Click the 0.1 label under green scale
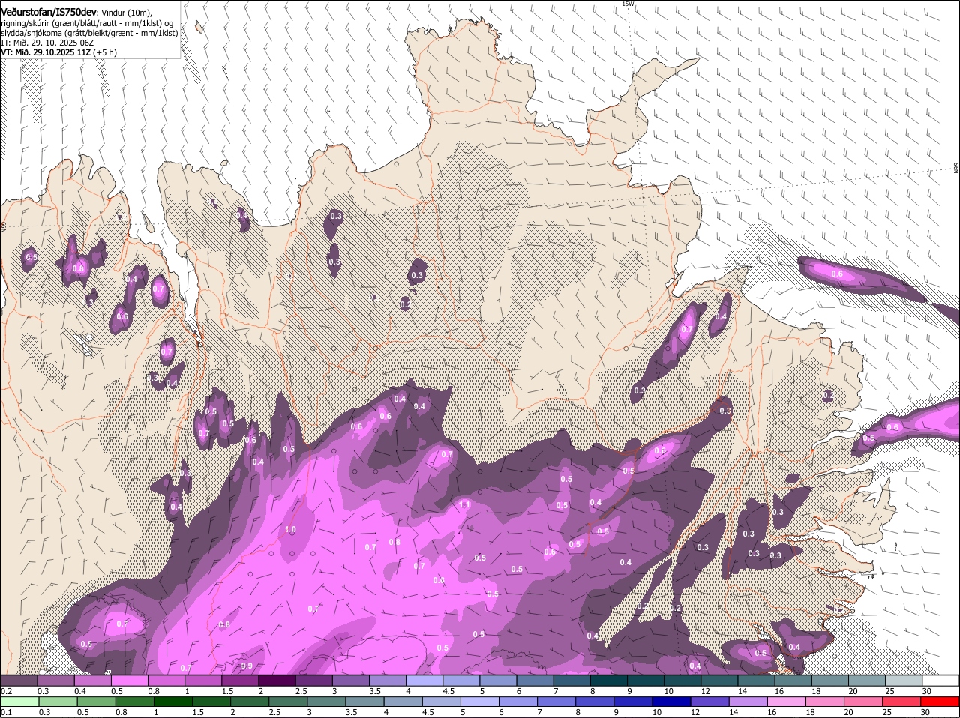The width and height of the screenshot is (960, 718). 7,712
